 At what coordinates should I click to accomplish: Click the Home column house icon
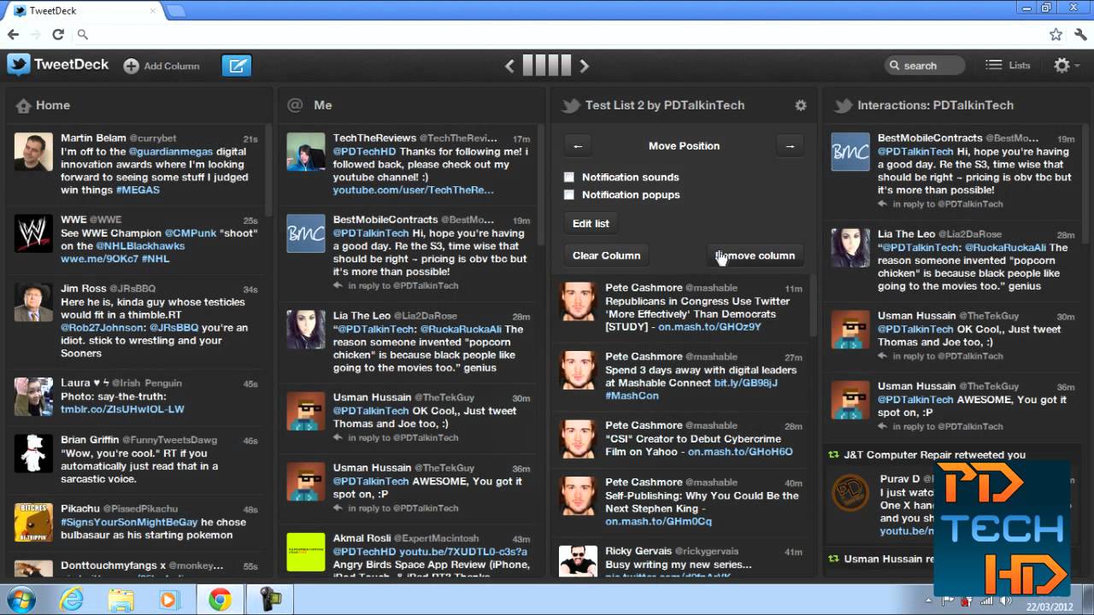click(x=24, y=106)
